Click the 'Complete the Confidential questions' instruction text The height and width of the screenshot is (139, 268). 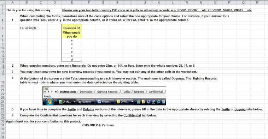(x=88, y=115)
